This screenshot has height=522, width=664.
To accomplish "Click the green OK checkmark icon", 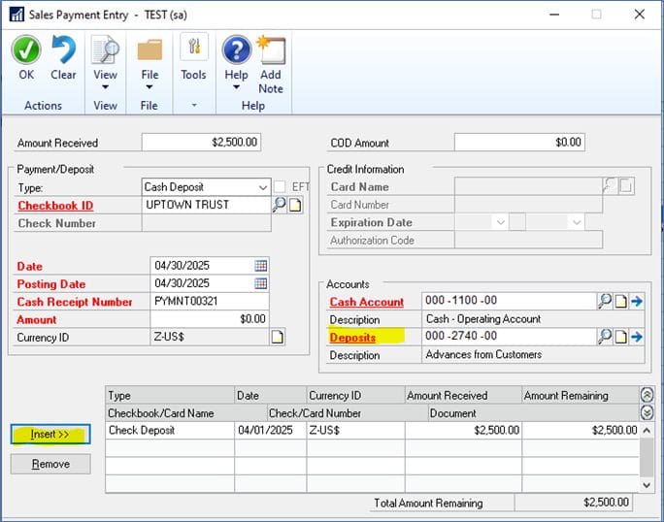I will pyautogui.click(x=26, y=50).
